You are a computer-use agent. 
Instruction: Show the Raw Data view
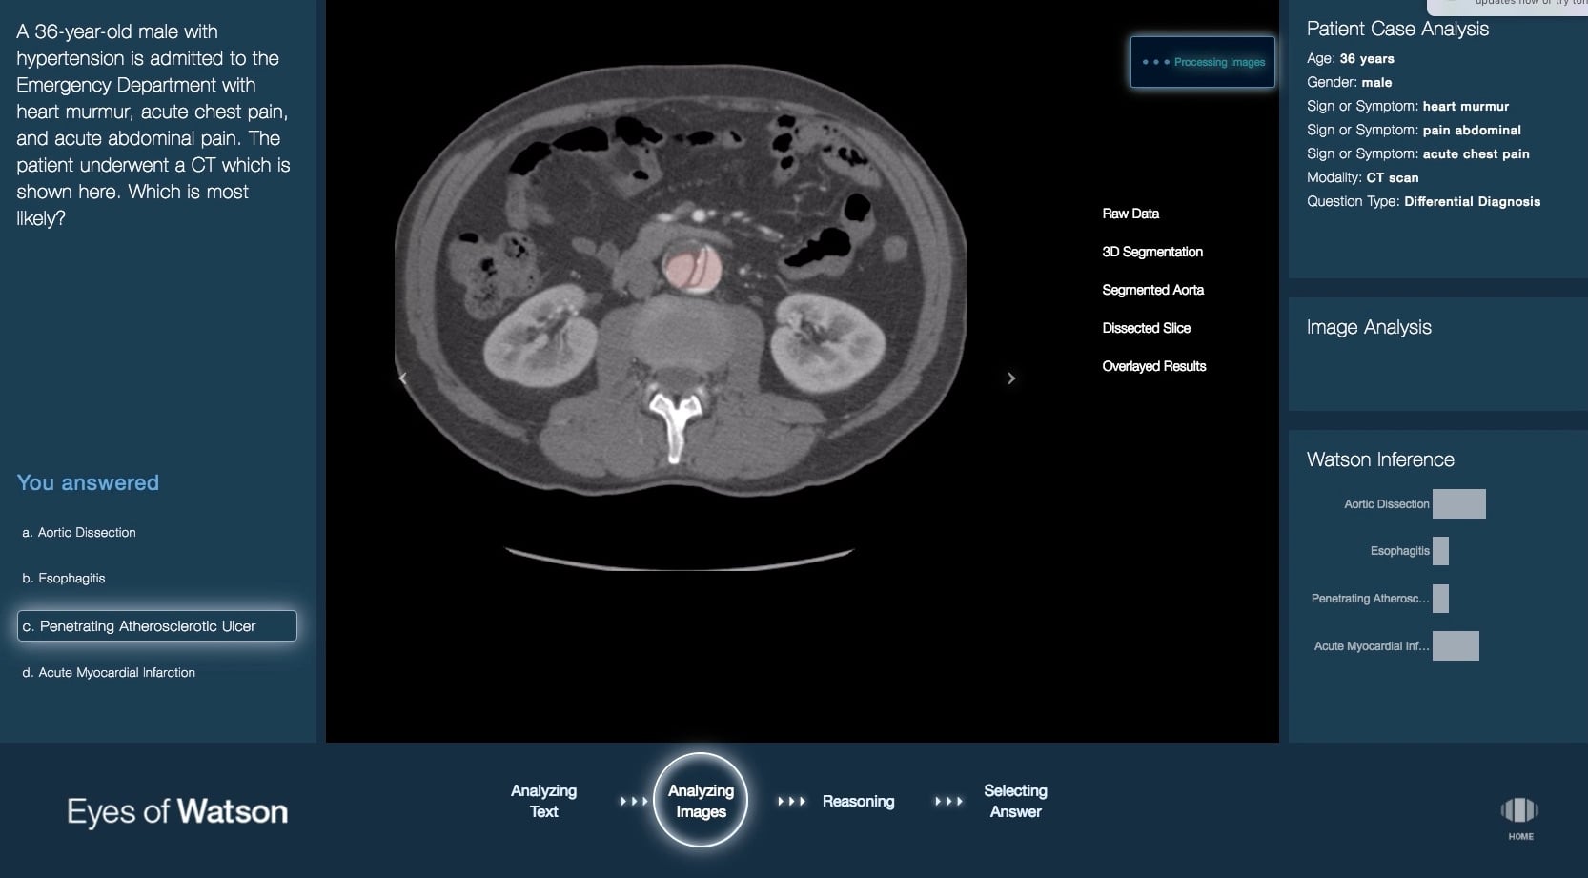(1130, 214)
